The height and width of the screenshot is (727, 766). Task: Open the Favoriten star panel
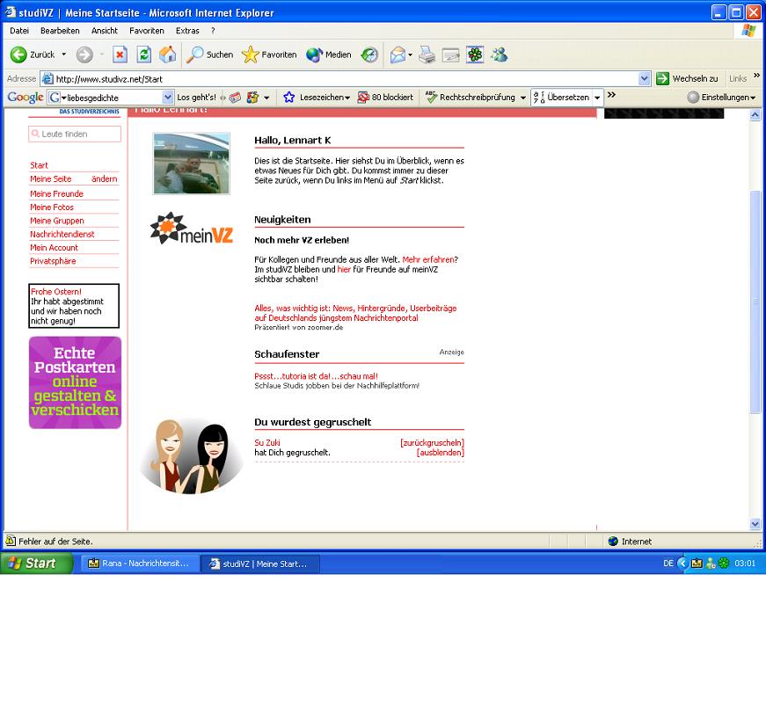click(269, 55)
